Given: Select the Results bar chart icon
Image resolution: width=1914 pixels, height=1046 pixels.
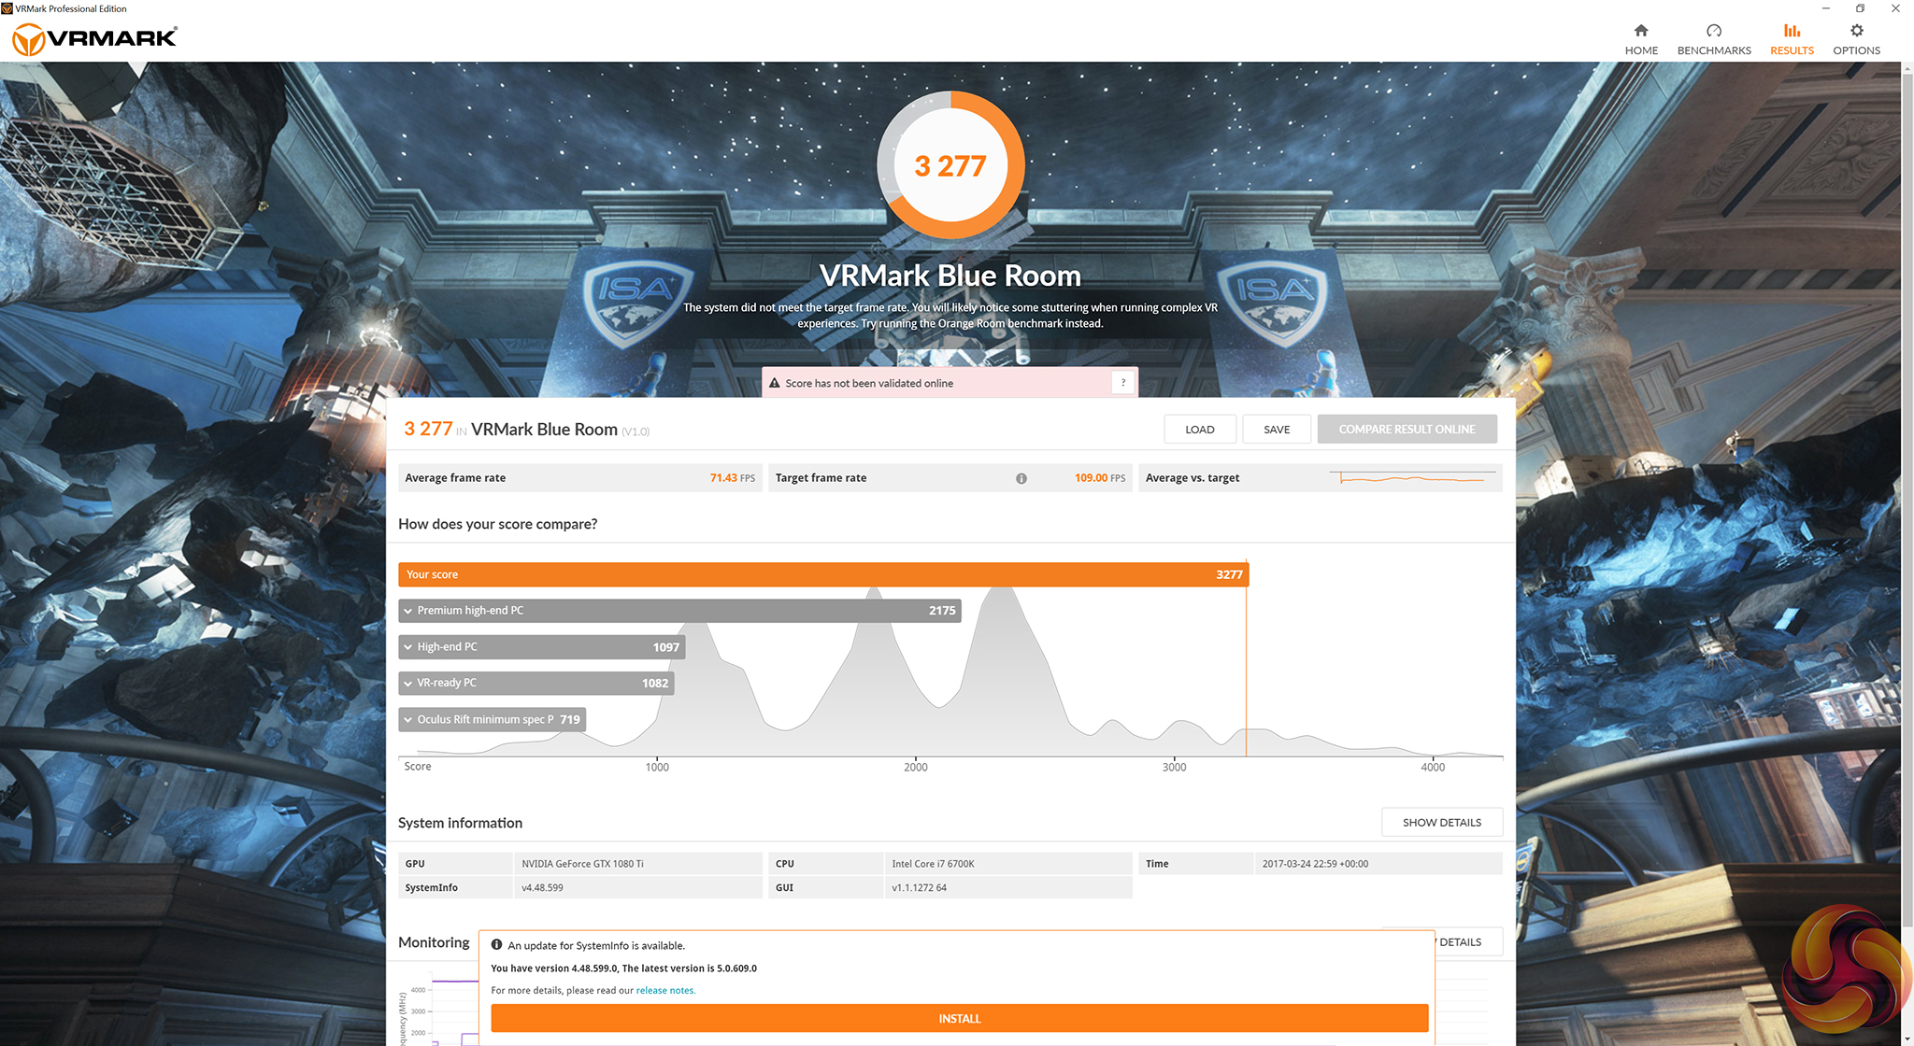Looking at the screenshot, I should tap(1792, 31).
